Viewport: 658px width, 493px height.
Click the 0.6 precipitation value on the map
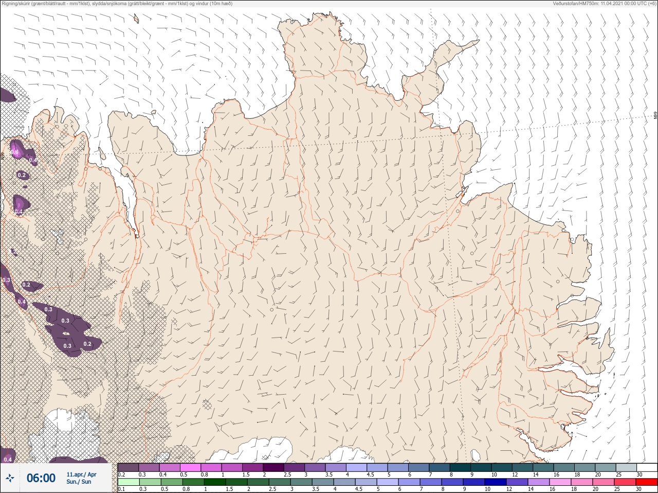pos(15,152)
